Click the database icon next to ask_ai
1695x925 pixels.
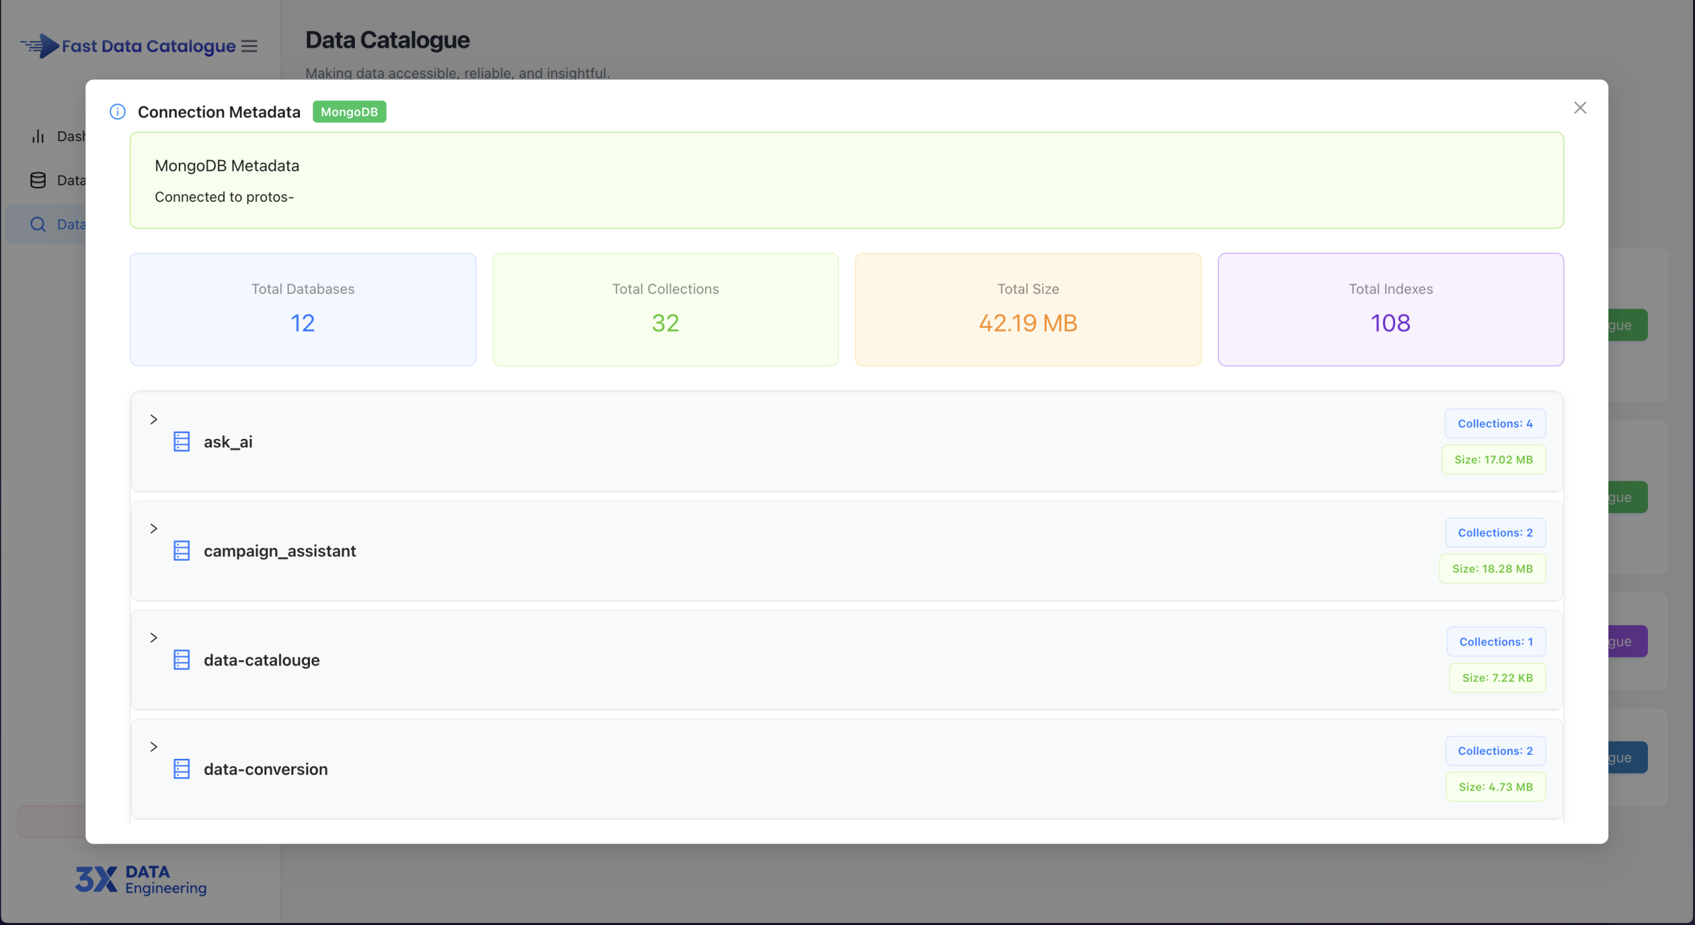(181, 441)
